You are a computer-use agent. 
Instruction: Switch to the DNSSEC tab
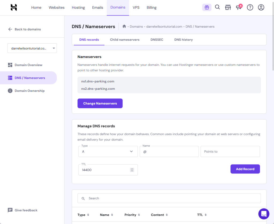[157, 40]
